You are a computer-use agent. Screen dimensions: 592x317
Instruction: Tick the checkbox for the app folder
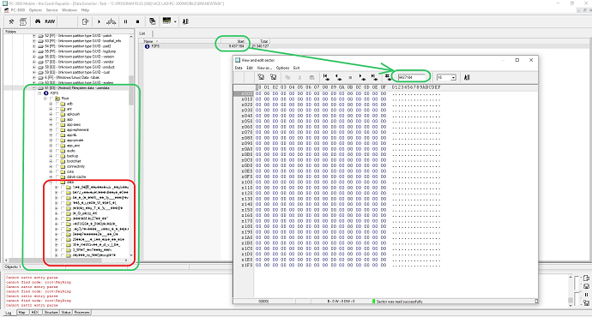click(57, 119)
